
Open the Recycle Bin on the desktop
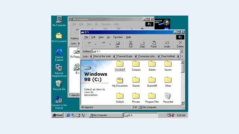point(59,86)
